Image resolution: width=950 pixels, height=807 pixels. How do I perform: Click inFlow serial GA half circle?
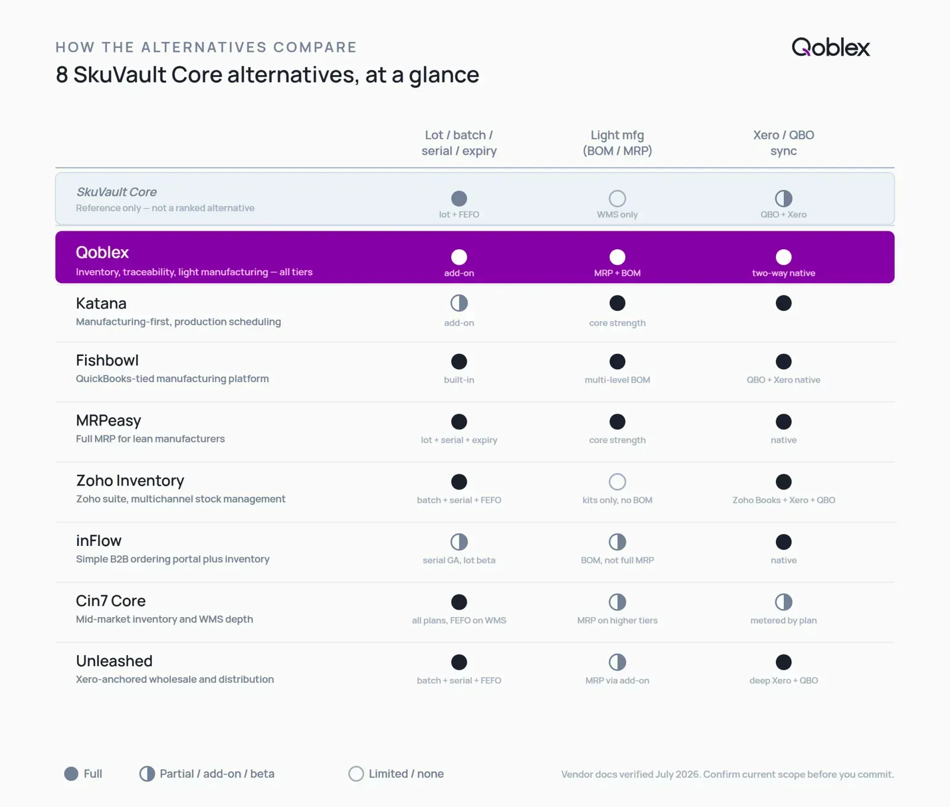459,542
